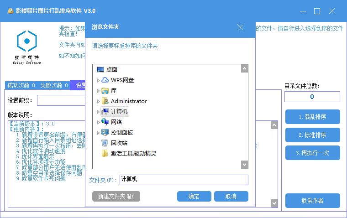Click the 联系作者 button
Screen dimensions: 347x218
pos(312,201)
